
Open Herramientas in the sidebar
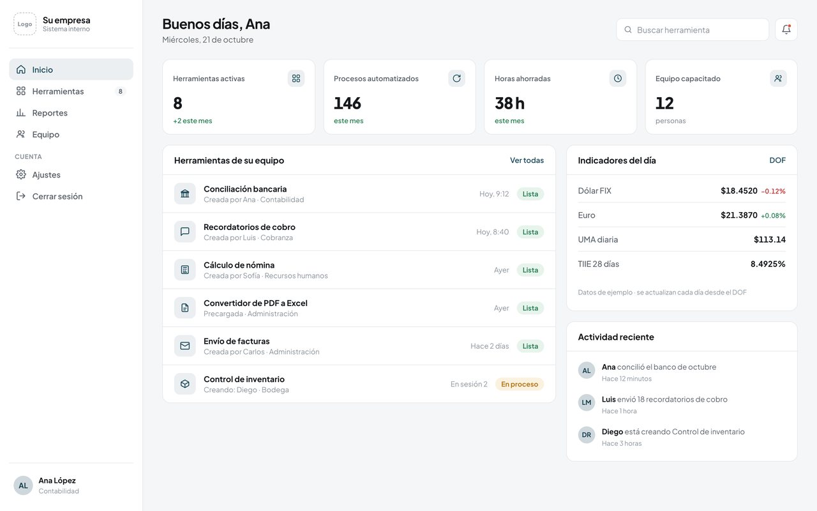coord(71,91)
